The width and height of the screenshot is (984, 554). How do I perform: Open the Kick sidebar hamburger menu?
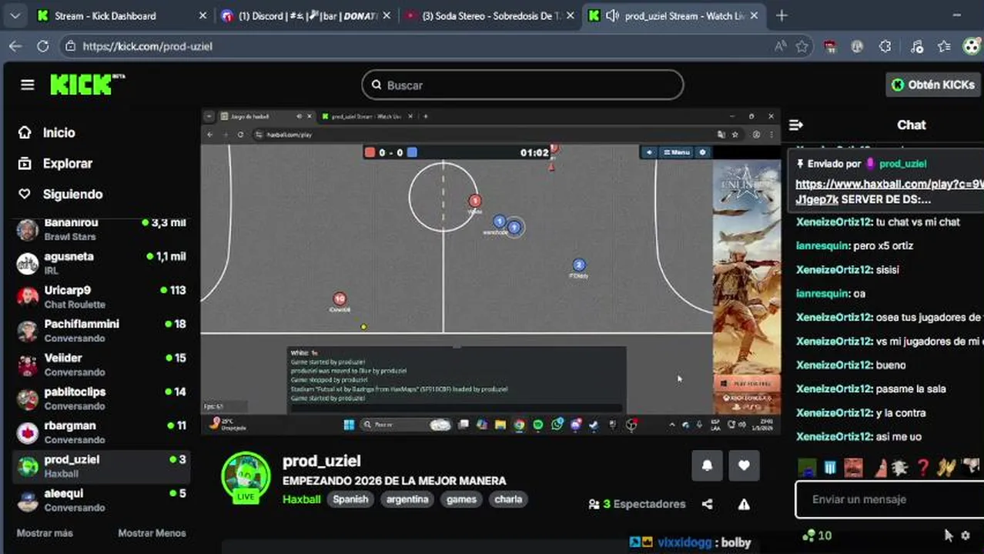[28, 85]
